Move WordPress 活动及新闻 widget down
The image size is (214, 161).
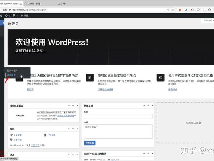(148, 154)
